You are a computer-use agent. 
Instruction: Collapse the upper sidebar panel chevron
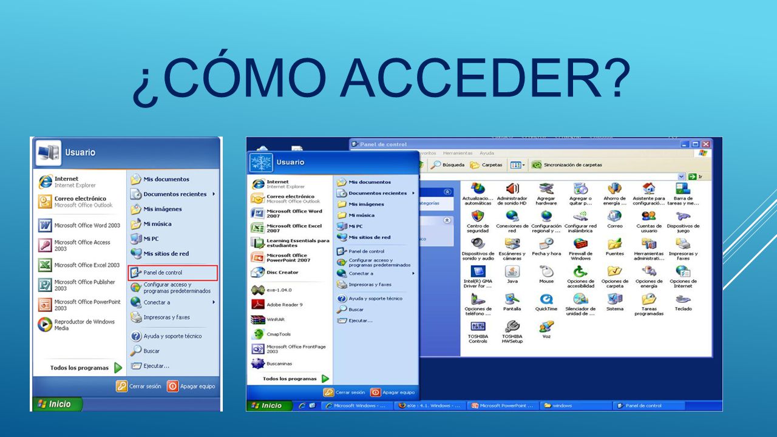(x=447, y=191)
